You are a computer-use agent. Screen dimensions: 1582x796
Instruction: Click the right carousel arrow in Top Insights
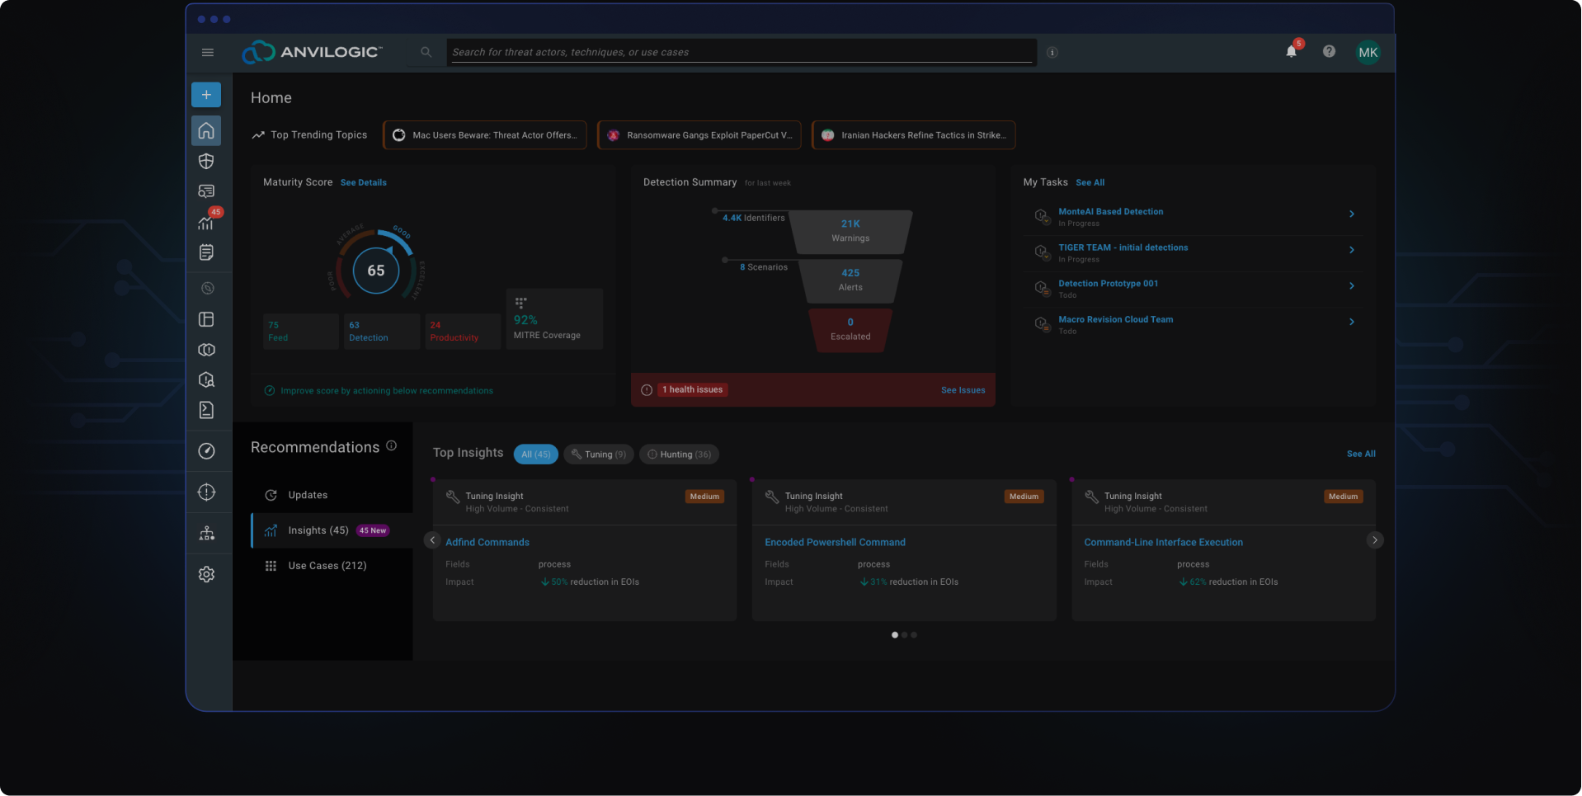(1374, 540)
